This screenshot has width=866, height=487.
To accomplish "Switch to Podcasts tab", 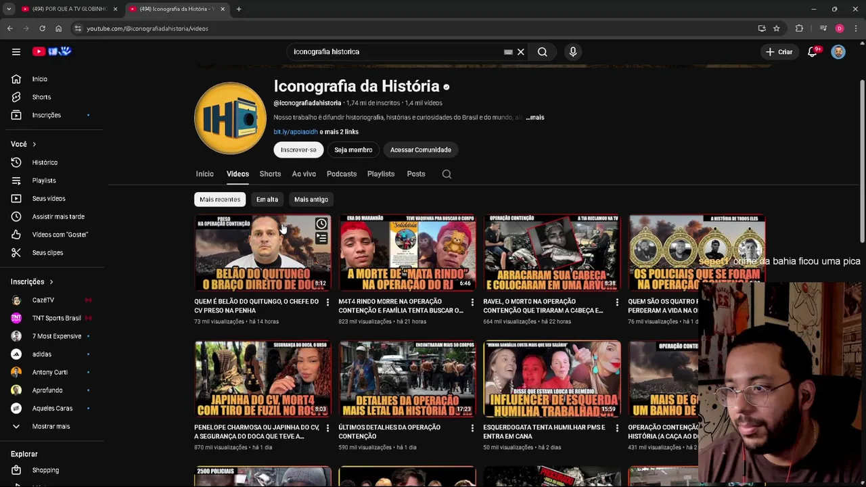I will pyautogui.click(x=342, y=174).
